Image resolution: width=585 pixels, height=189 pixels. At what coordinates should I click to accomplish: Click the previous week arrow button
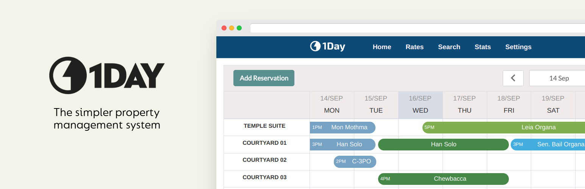pyautogui.click(x=513, y=78)
